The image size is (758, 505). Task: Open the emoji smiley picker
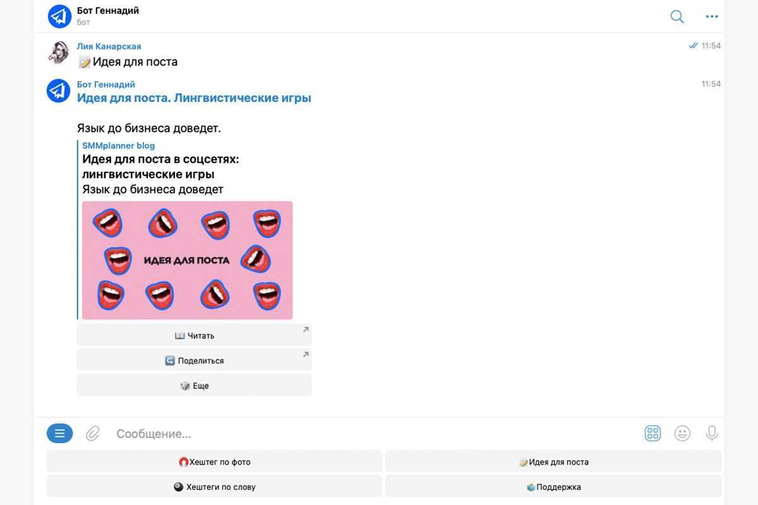[x=682, y=434]
